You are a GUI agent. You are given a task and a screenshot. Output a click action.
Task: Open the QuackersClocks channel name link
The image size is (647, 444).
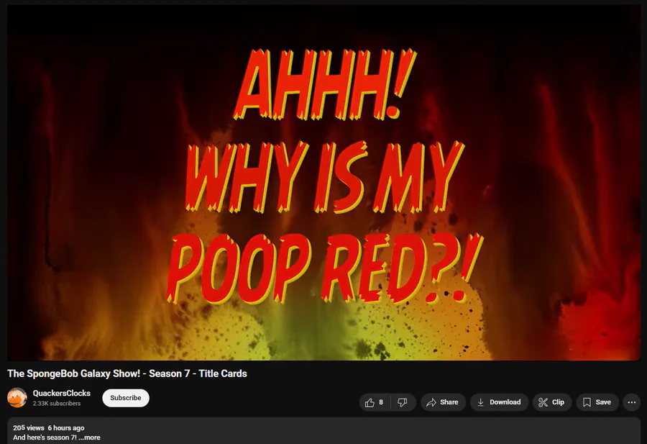(x=62, y=393)
